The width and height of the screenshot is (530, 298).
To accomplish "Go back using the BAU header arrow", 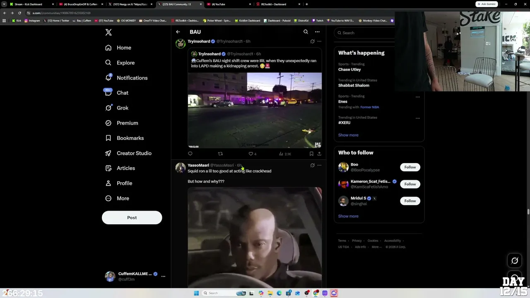I will coord(178,32).
